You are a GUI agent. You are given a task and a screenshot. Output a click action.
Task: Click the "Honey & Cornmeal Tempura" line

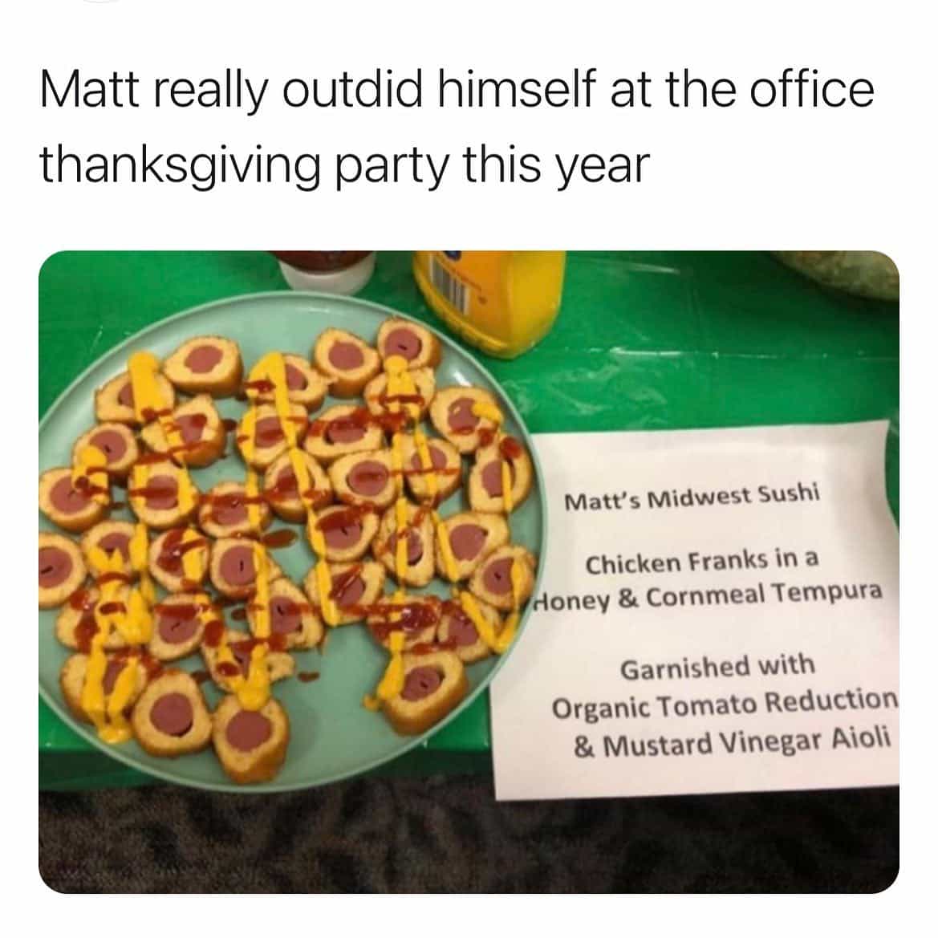pos(708,596)
